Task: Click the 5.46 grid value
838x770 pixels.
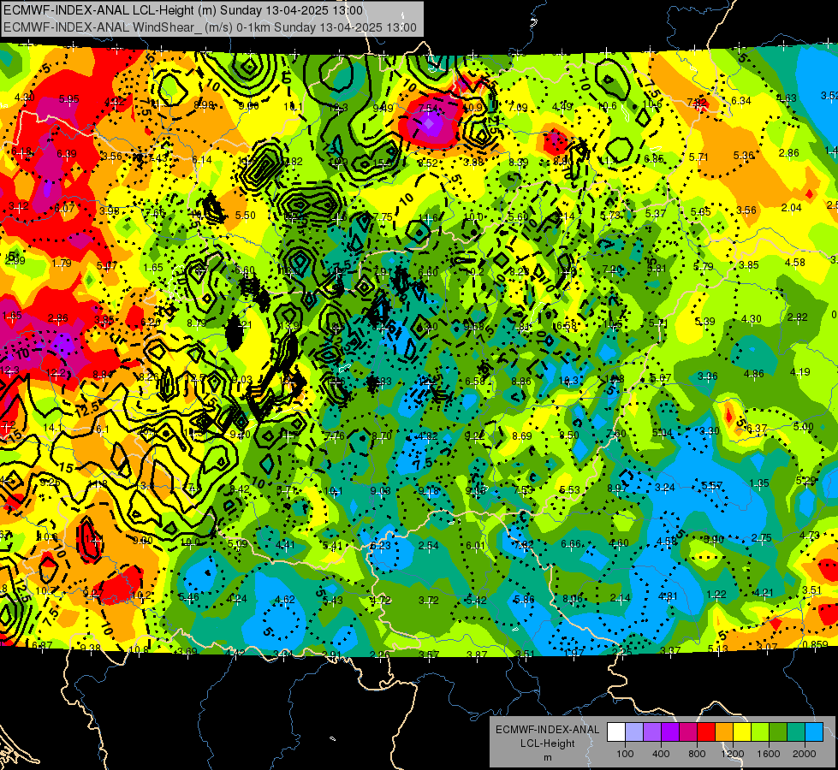Action: click(x=188, y=597)
